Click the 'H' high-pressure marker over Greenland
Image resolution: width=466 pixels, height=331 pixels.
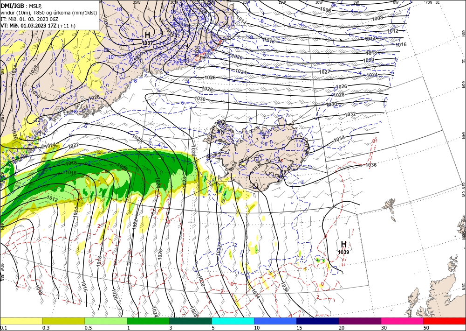tap(147, 35)
